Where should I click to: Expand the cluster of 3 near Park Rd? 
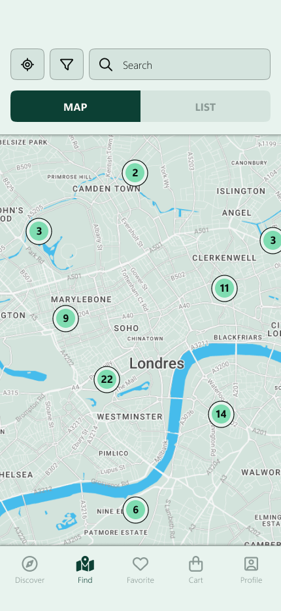click(39, 231)
